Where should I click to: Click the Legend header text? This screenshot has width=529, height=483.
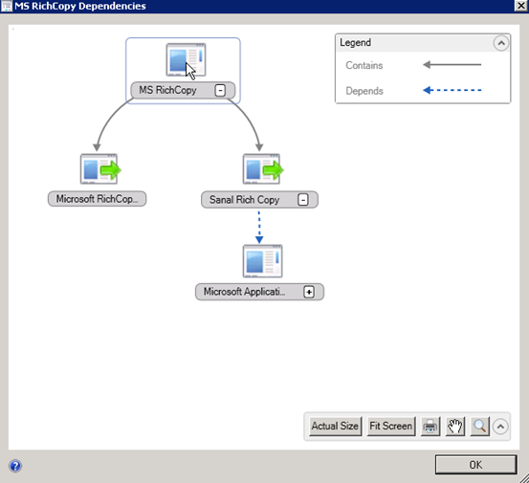pyautogui.click(x=355, y=43)
